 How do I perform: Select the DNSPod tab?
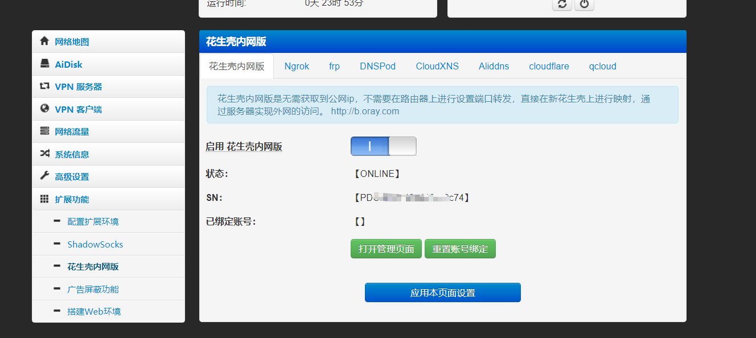pyautogui.click(x=377, y=66)
